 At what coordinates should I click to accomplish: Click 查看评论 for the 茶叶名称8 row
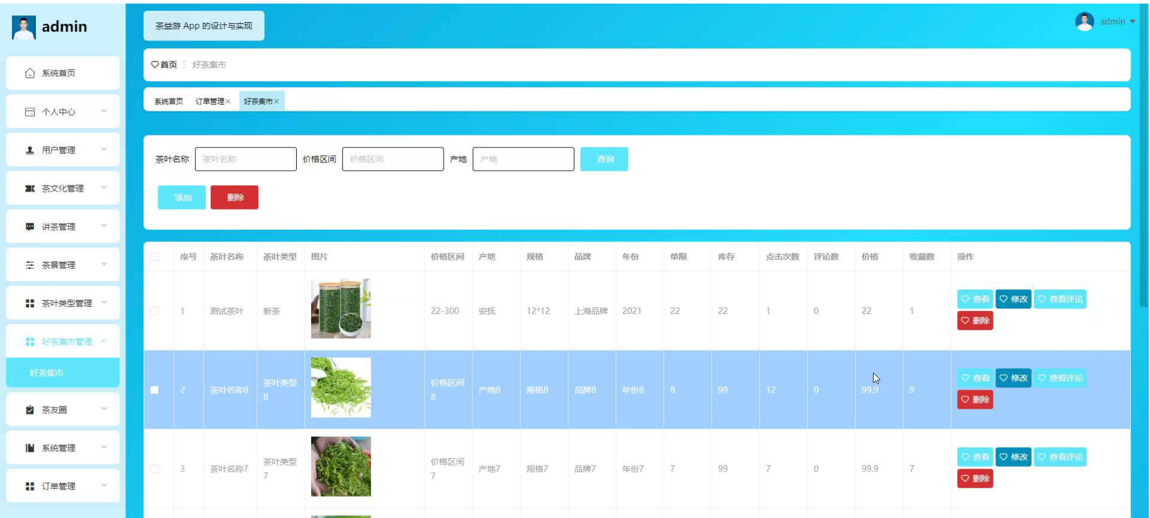(1060, 378)
